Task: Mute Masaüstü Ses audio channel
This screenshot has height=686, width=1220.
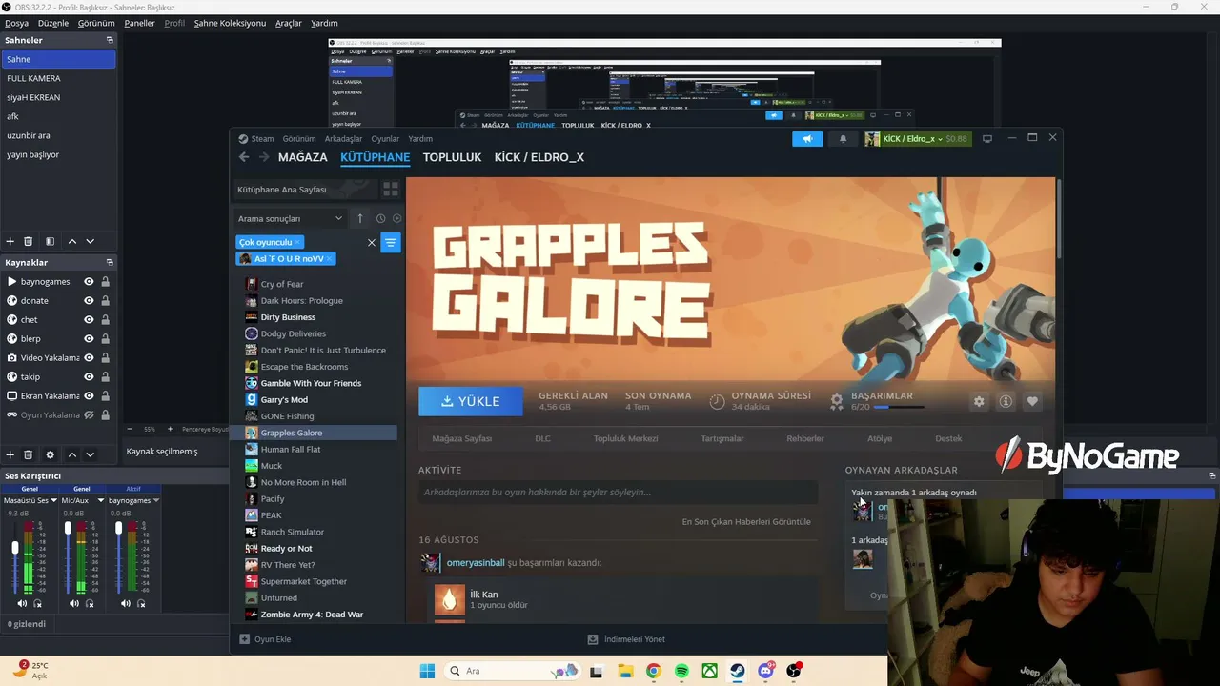Action: pyautogui.click(x=22, y=603)
